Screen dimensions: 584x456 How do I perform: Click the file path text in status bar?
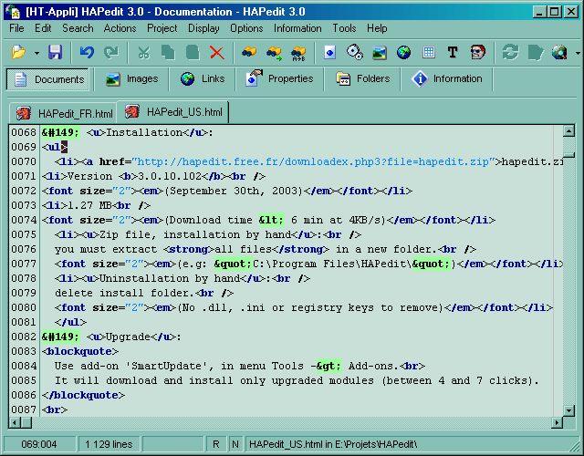[x=333, y=444]
